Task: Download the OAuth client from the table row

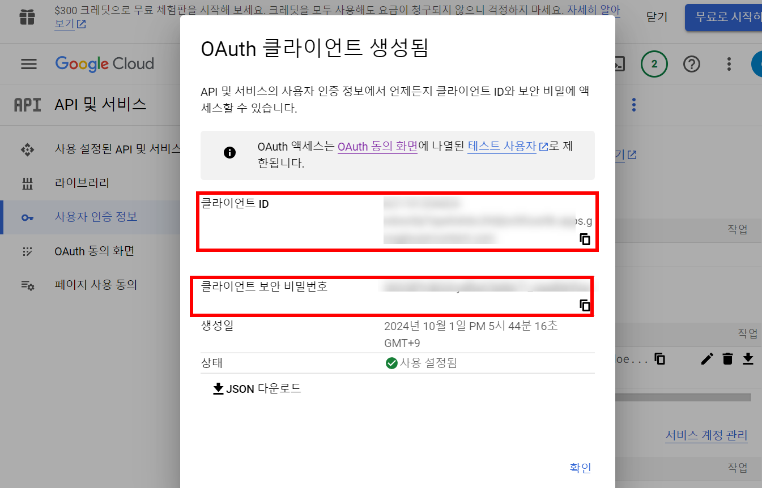Action: click(x=748, y=358)
